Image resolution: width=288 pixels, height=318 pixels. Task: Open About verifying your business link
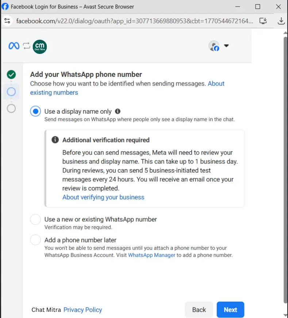pos(103,197)
